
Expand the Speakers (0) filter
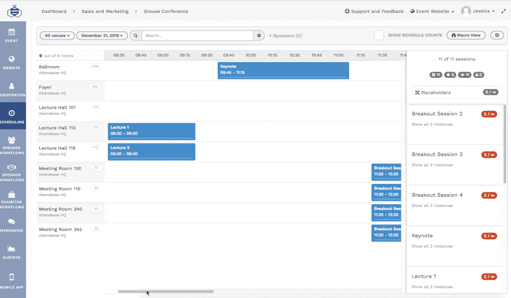286,36
